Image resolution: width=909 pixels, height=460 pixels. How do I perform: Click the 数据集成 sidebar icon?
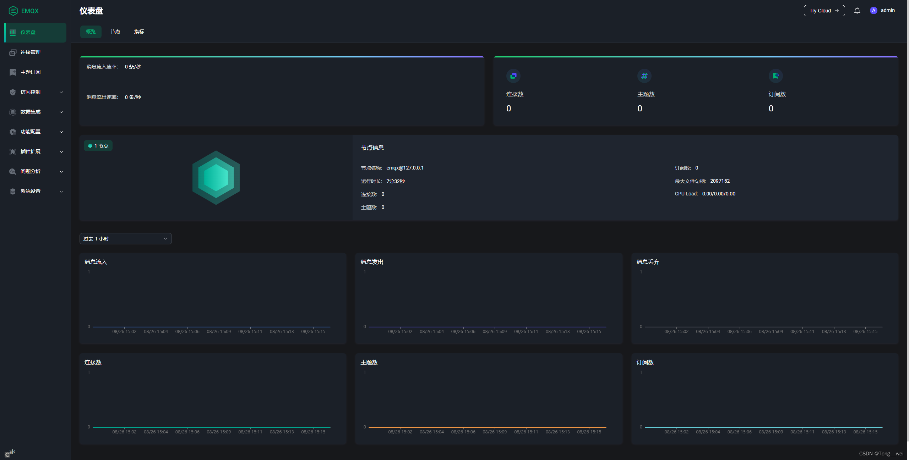tap(12, 111)
